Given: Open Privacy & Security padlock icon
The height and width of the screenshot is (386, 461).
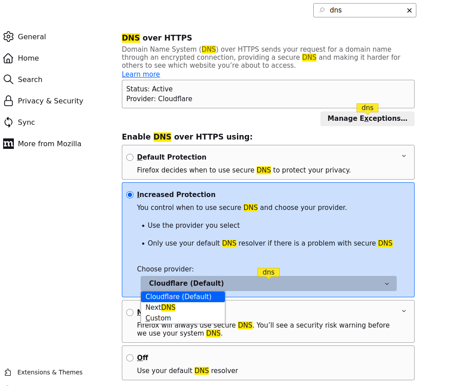Looking at the screenshot, I should tap(8, 101).
